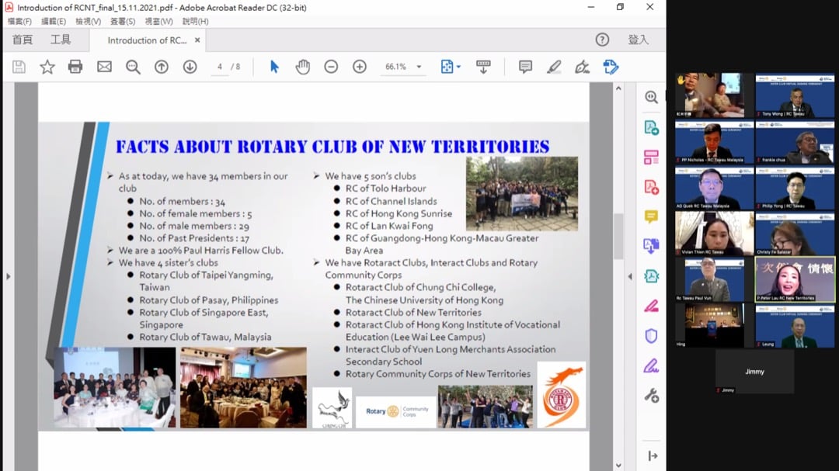Open the 視窗(W) menu
Screen dimensions: 839x471
click(159, 22)
